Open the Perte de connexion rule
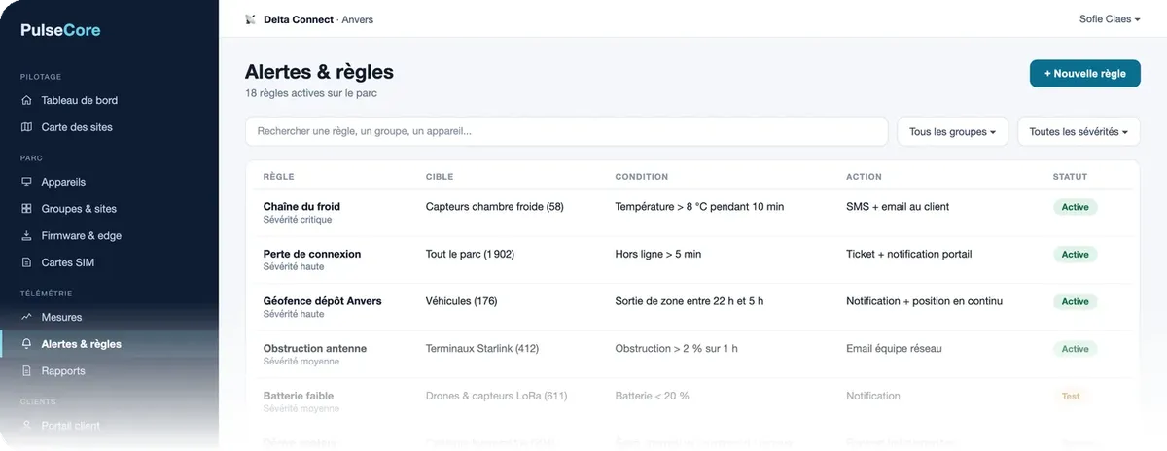1167x451 pixels. 312,254
